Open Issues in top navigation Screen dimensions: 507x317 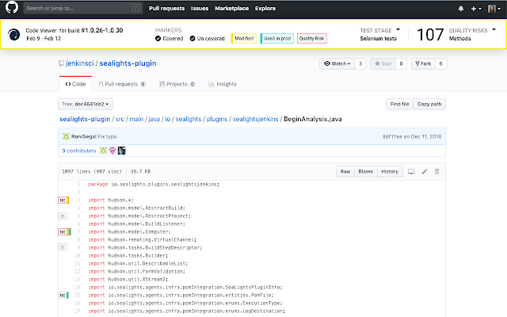(x=200, y=9)
